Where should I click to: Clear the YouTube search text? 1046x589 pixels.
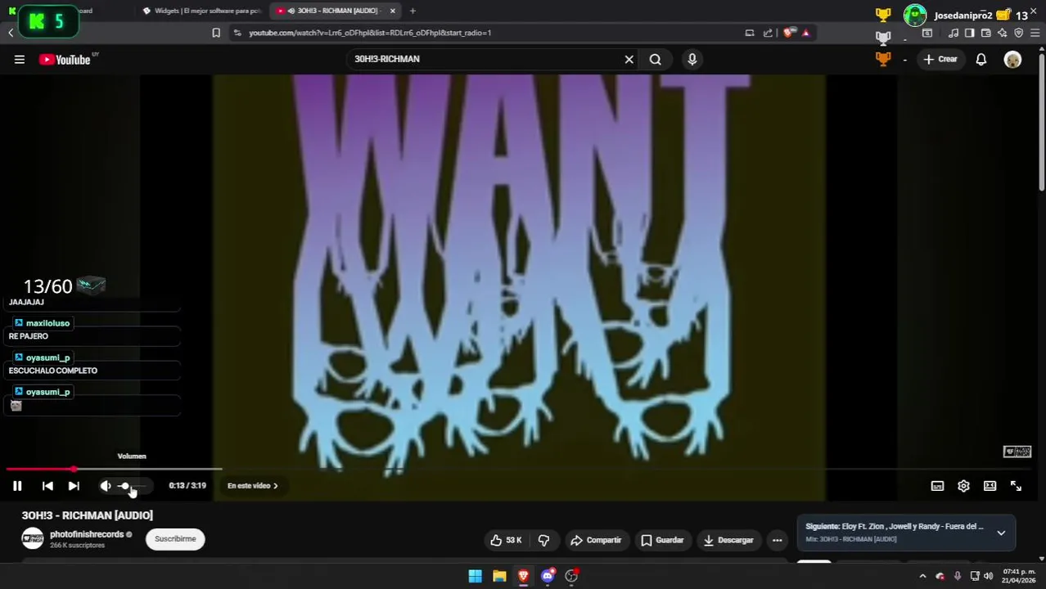629,59
